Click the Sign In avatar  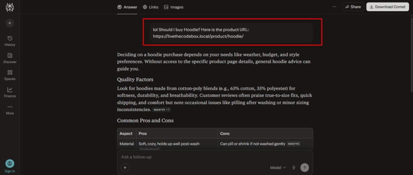[10, 164]
